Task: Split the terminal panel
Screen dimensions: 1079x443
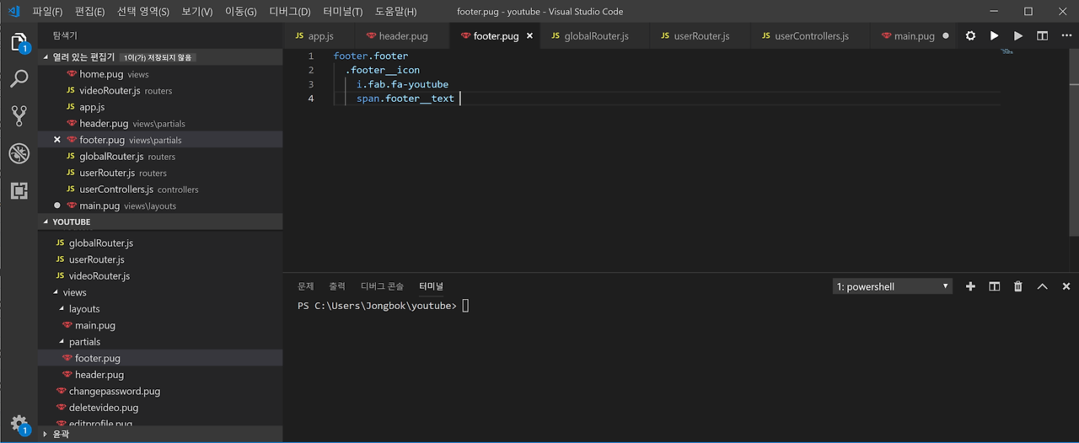Action: point(995,286)
